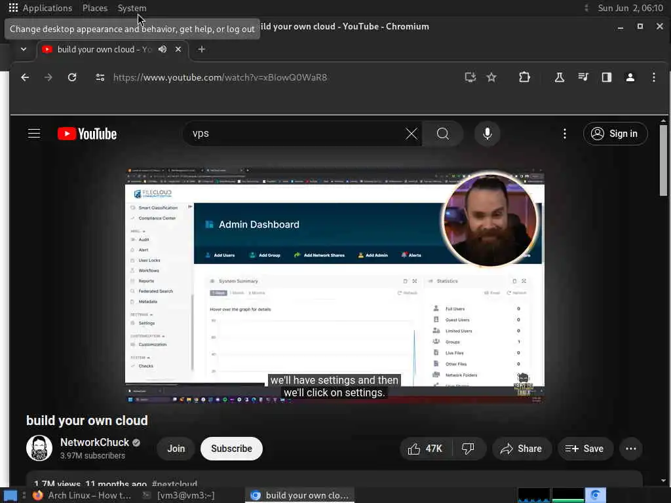
Task: Open the NetworkChuck channel avatar
Action: click(x=39, y=448)
